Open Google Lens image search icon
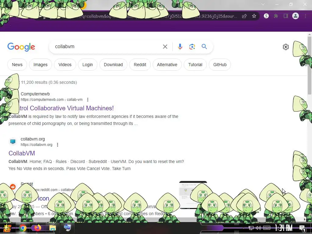 click(192, 47)
